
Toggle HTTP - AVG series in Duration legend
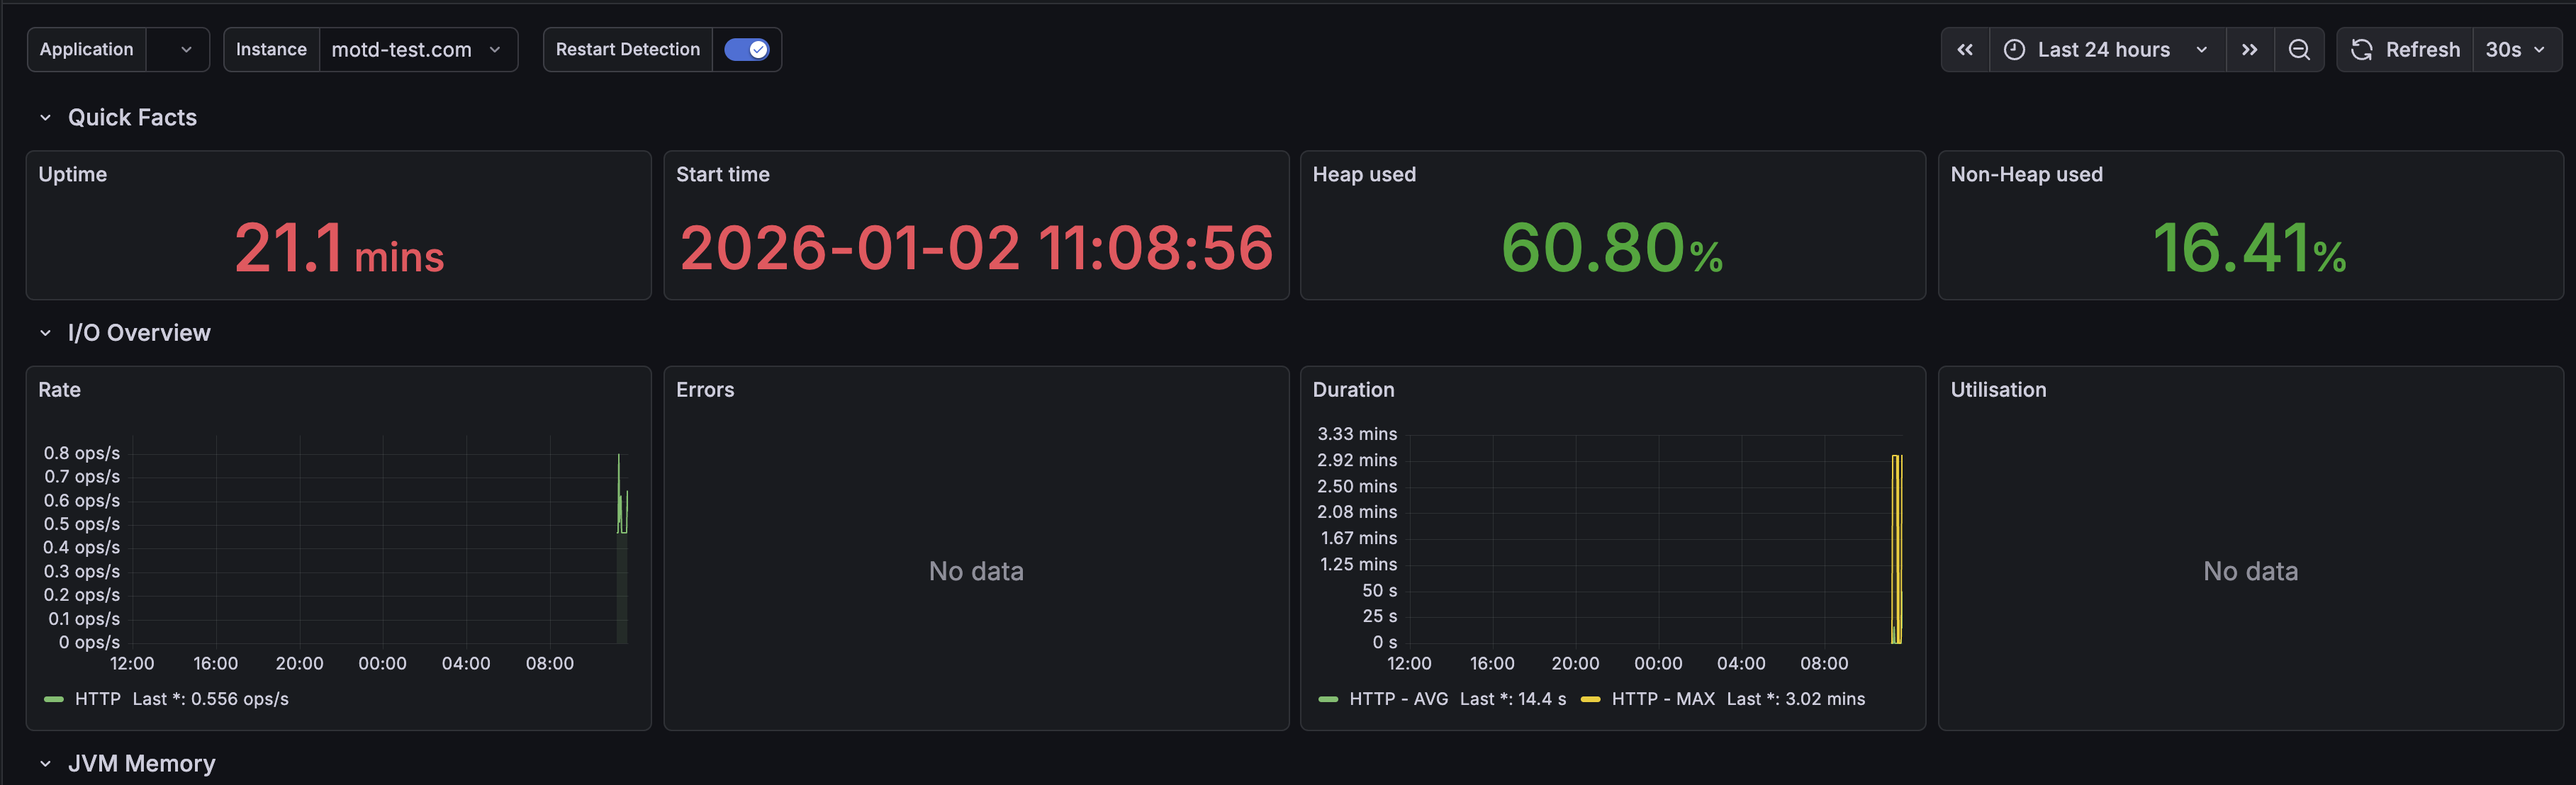(x=1398, y=699)
